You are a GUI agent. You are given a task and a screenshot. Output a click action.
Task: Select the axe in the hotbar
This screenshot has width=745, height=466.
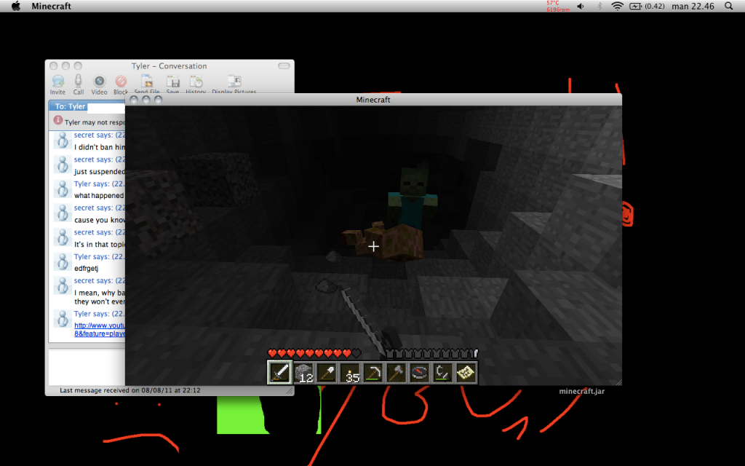[397, 373]
